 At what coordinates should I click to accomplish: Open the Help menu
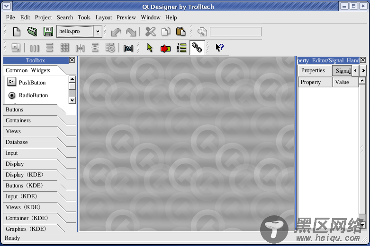pyautogui.click(x=171, y=17)
